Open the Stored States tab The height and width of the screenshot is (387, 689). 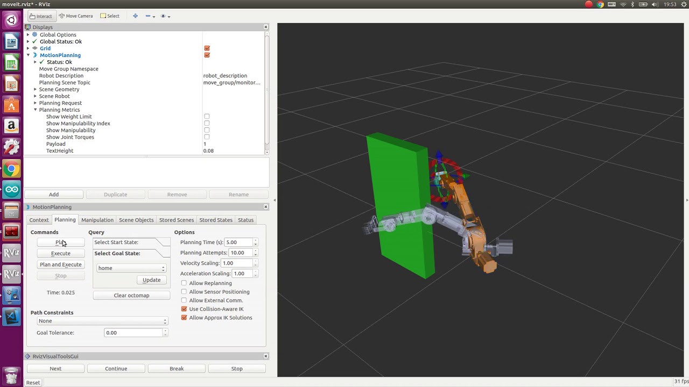click(x=216, y=220)
